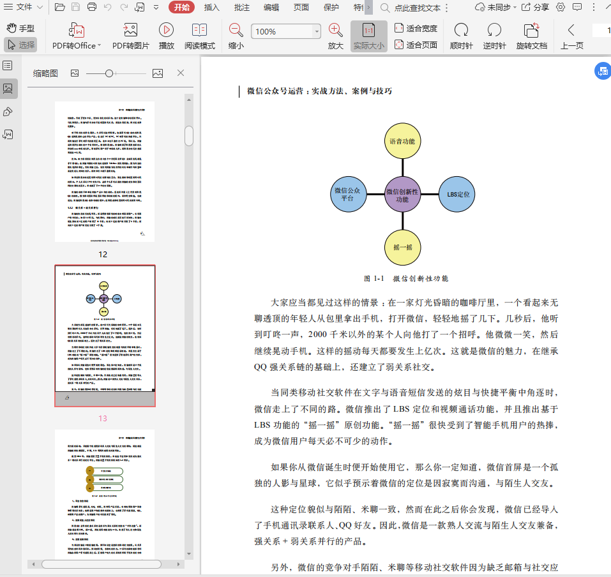Image resolution: width=611 pixels, height=577 pixels.
Task: Click the open folder icon
Action: click(59, 7)
